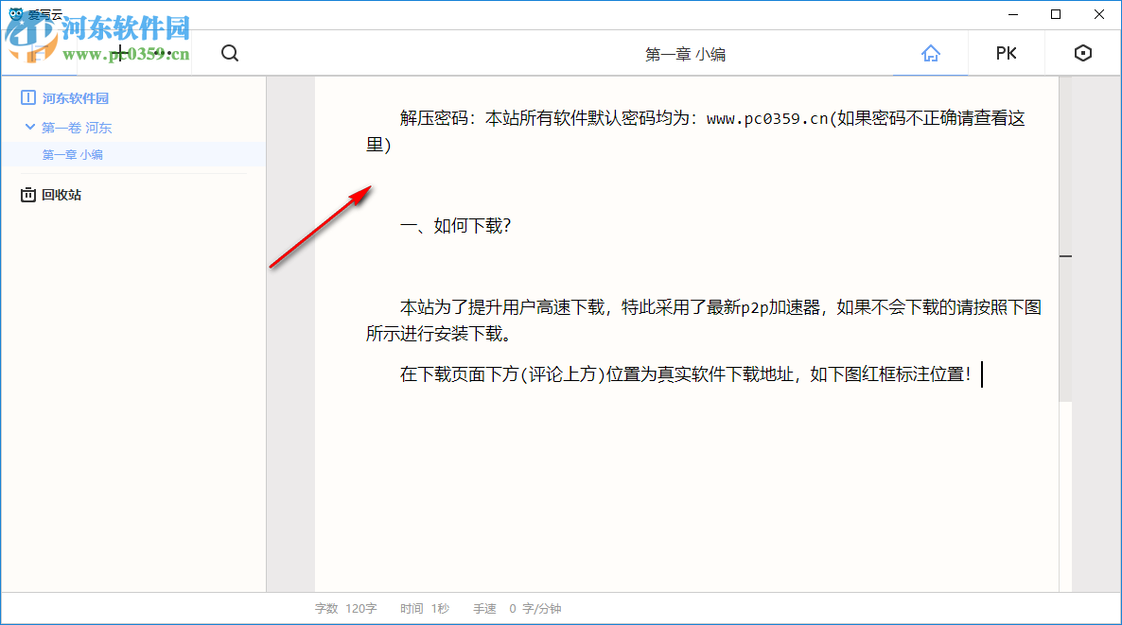Click the 第一章 小编 title at top

point(684,54)
